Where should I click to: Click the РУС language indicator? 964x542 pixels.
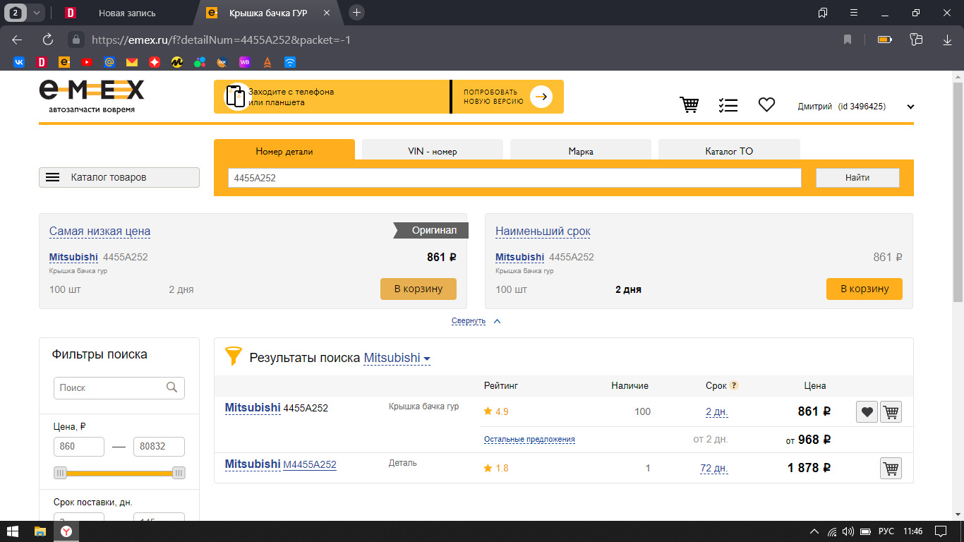(x=886, y=531)
